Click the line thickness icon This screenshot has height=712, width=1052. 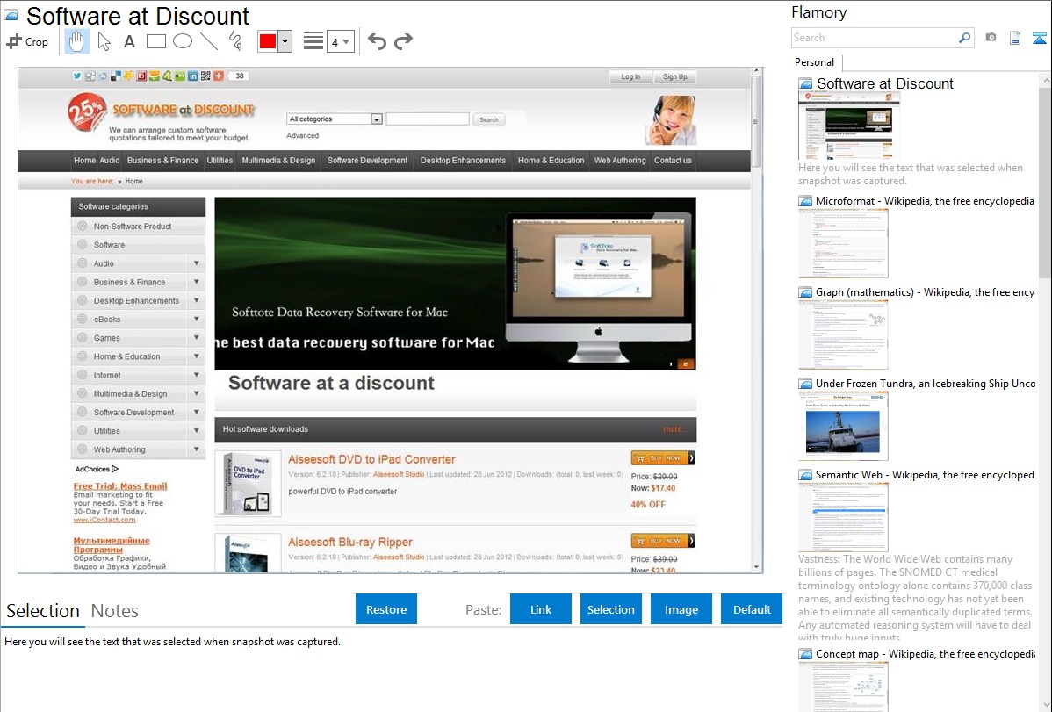313,41
